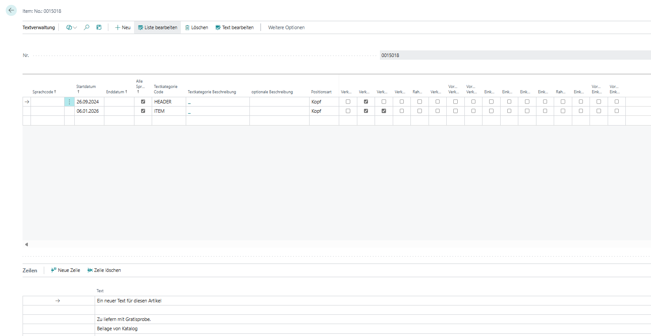Click the Löschen trash button
The width and height of the screenshot is (651, 336).
[x=196, y=27]
